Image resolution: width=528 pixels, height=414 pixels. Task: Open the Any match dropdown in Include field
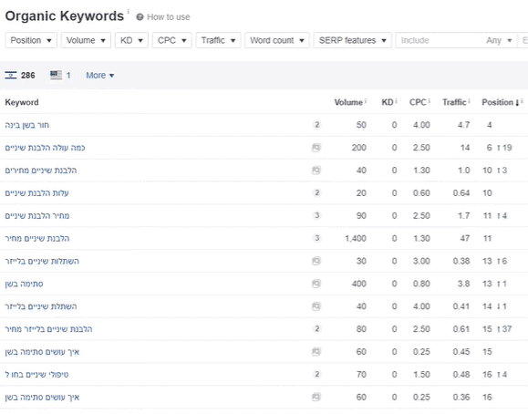tap(499, 40)
